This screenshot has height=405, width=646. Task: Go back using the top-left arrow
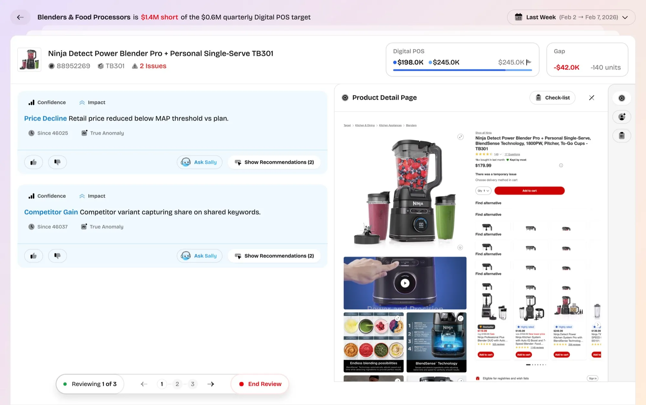pyautogui.click(x=20, y=17)
